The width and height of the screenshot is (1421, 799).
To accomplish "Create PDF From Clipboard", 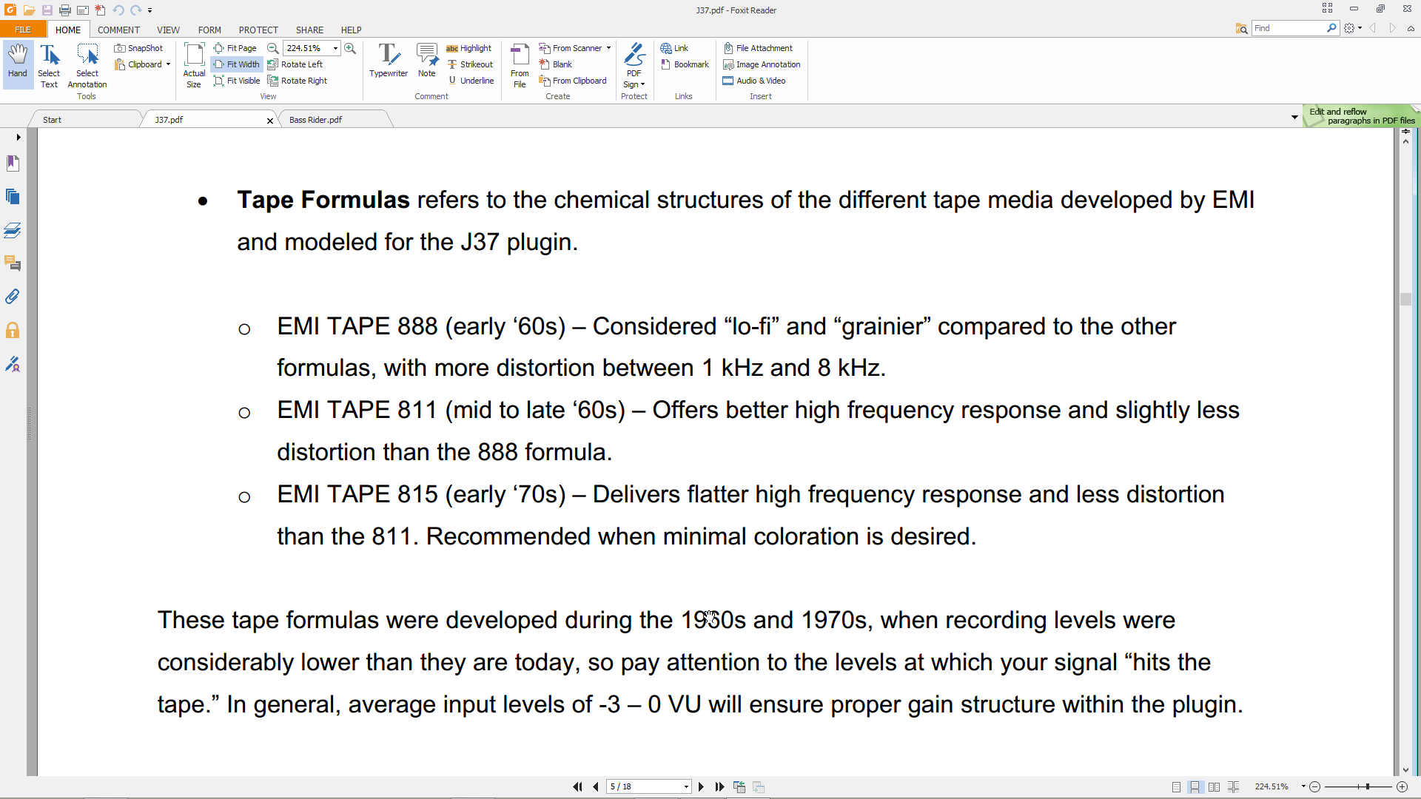I will [573, 81].
